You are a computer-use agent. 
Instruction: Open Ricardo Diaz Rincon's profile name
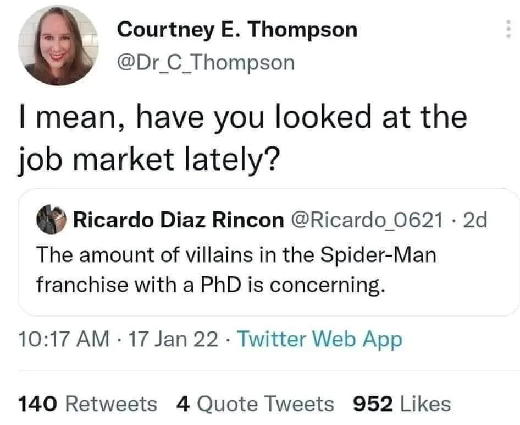[x=176, y=221]
